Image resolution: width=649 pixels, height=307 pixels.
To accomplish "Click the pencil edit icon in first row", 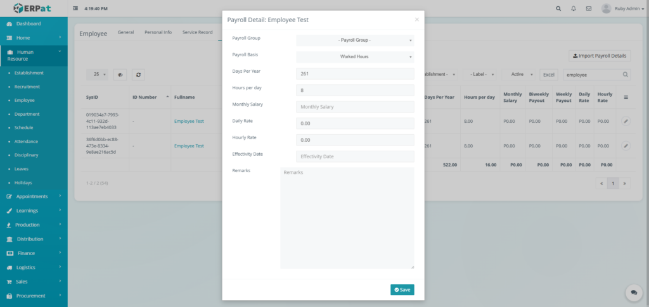I will (626, 121).
